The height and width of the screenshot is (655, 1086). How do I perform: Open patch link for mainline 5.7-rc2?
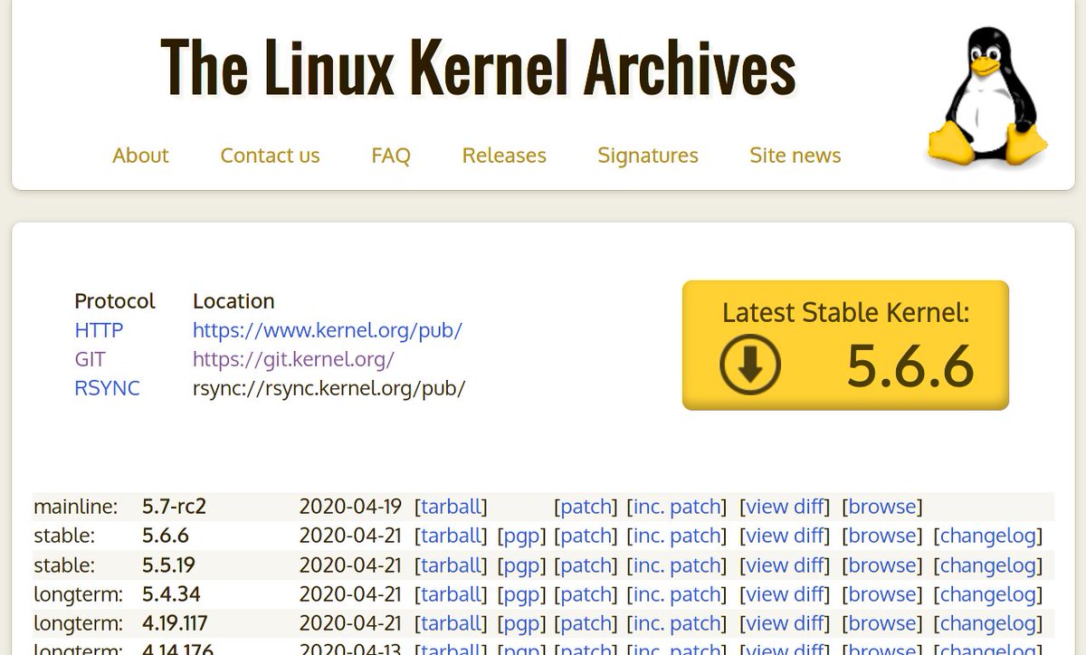coord(586,506)
